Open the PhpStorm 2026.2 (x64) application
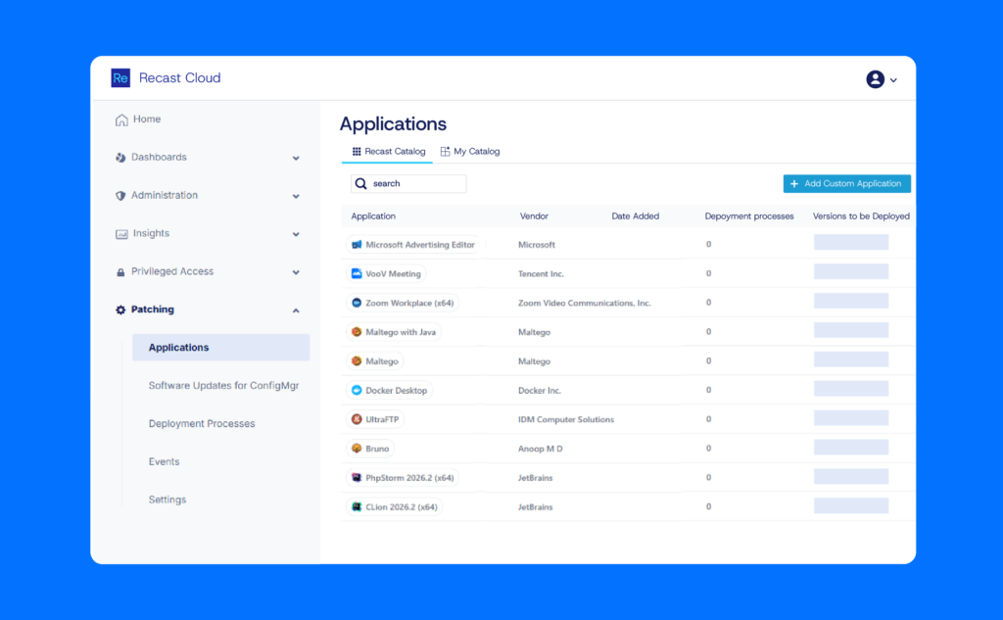This screenshot has height=620, width=1003. pos(403,478)
